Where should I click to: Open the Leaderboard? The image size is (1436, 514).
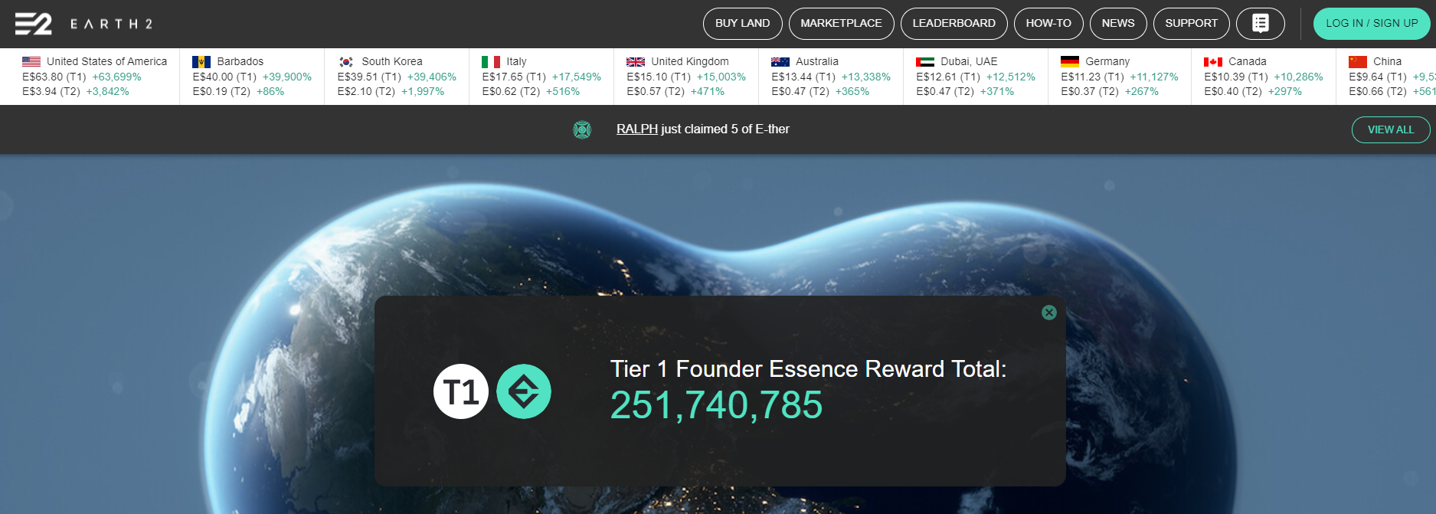click(x=954, y=24)
